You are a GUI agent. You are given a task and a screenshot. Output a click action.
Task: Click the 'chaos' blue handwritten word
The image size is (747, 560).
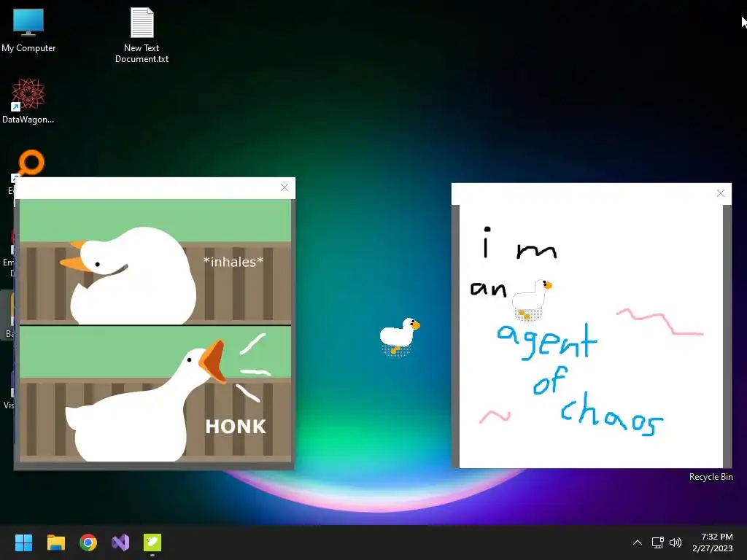point(612,415)
